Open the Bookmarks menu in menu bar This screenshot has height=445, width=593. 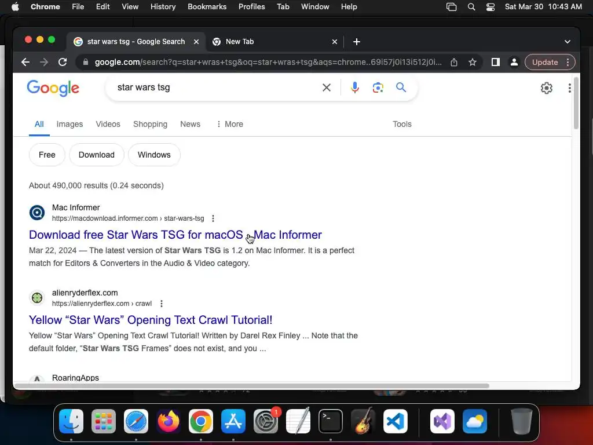point(207,7)
